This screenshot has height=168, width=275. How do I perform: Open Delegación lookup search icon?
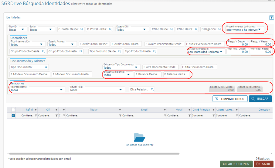[219, 29]
